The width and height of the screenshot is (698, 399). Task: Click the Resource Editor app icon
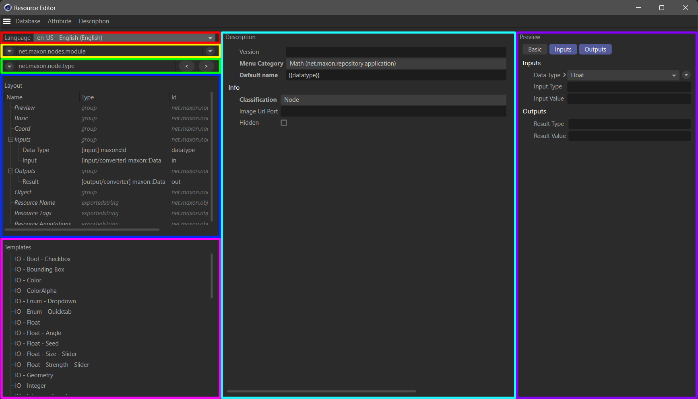[8, 8]
